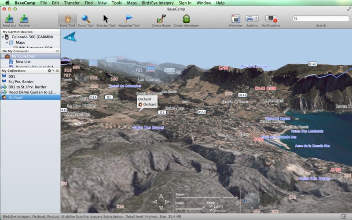
Task: Click the north arrow compass indicator
Action: 70,37
